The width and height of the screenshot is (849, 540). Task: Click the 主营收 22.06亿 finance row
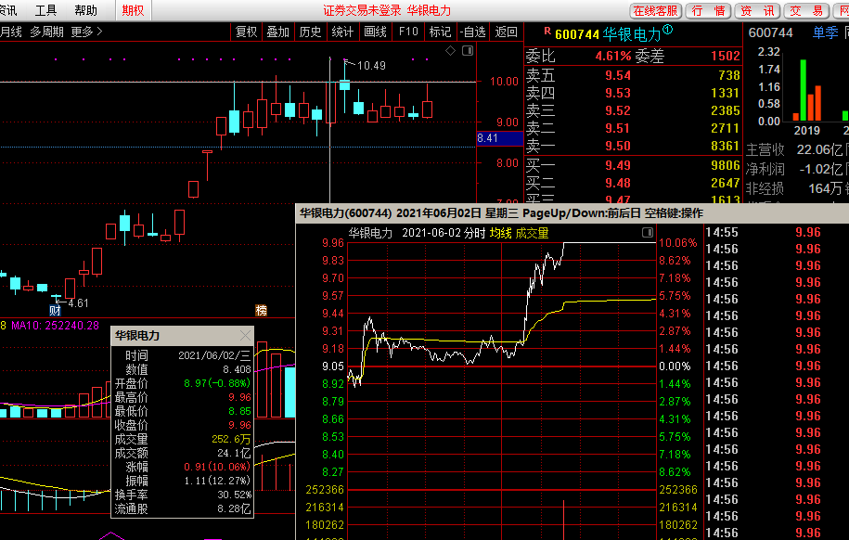tap(798, 149)
